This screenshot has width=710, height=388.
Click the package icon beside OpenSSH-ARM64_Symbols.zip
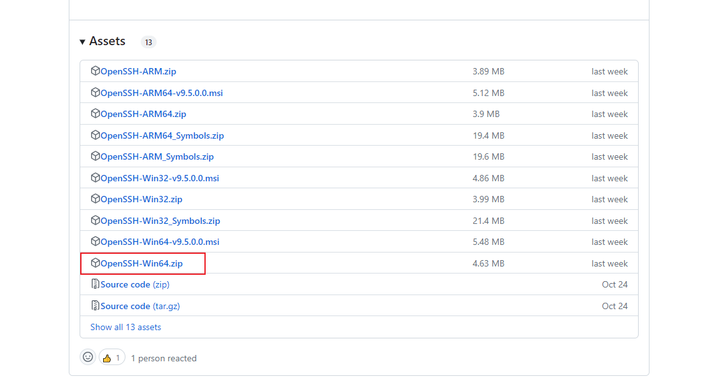95,135
